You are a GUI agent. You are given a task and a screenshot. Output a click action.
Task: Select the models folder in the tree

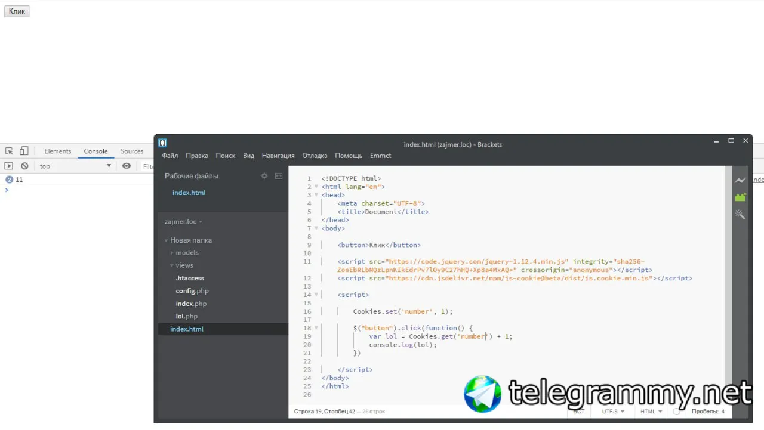point(187,253)
